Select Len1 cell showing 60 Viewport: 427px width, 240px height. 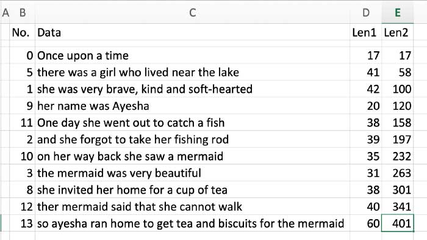point(366,224)
